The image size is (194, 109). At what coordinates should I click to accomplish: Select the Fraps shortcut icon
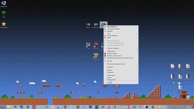(88, 46)
